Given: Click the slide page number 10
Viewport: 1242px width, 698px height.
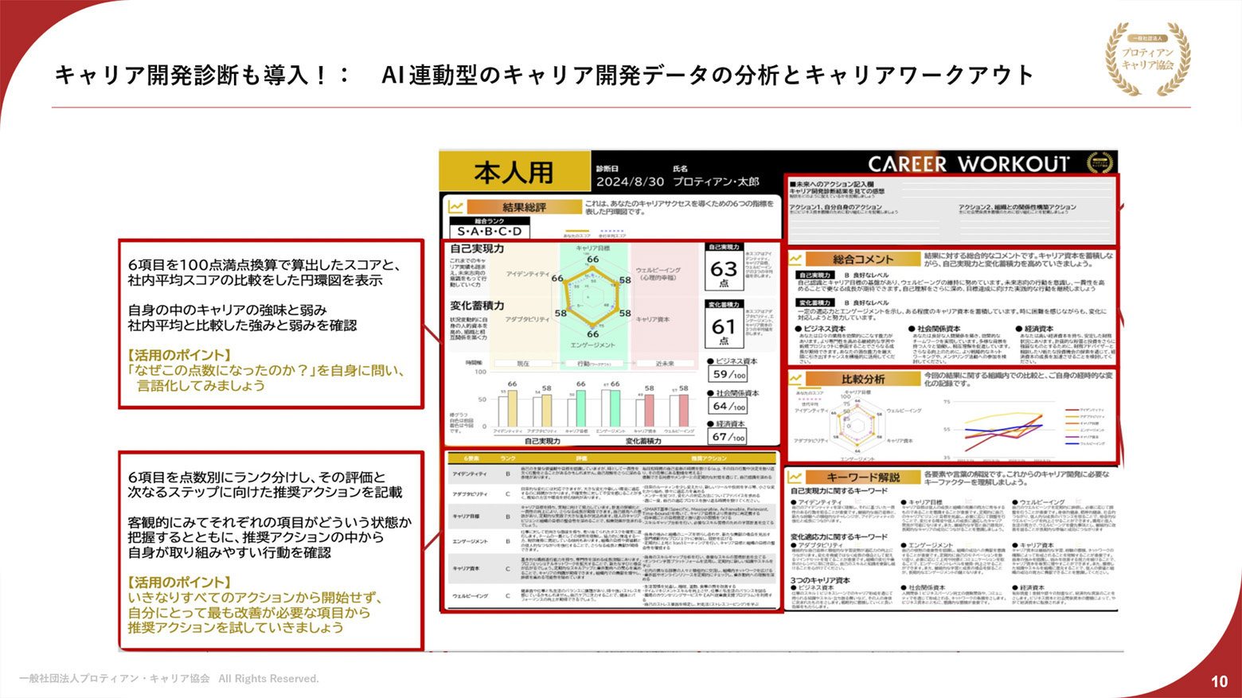Looking at the screenshot, I should click(1219, 681).
